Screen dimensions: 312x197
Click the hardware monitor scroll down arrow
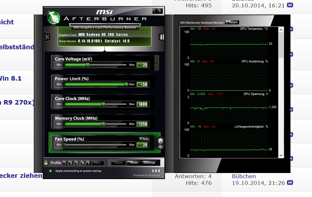click(281, 155)
